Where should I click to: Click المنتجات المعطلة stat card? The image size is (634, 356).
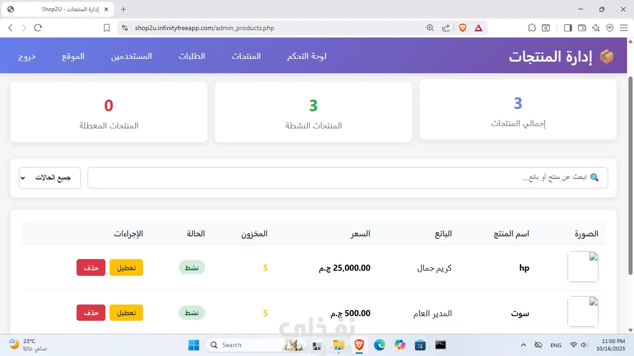point(109,112)
